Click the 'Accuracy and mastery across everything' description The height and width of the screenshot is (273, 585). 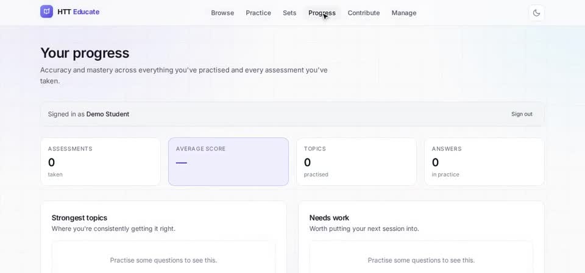click(x=184, y=76)
